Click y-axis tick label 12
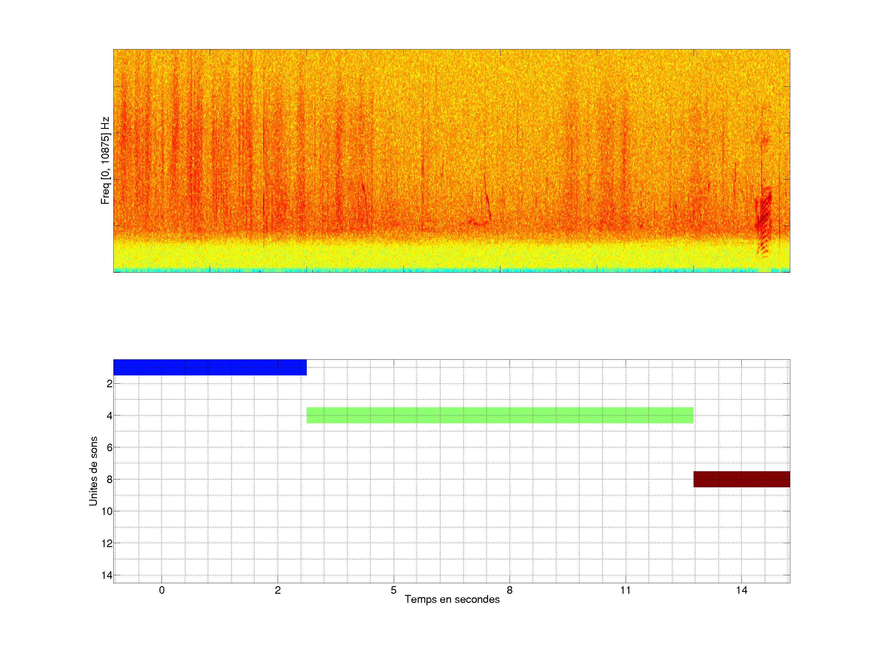The width and height of the screenshot is (873, 655). pos(107,544)
